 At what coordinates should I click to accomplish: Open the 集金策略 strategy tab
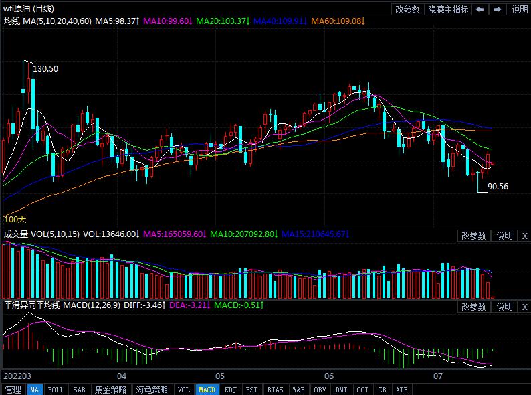click(x=110, y=390)
